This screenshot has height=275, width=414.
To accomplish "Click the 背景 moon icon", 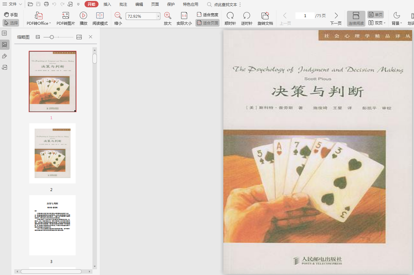I will (397, 15).
